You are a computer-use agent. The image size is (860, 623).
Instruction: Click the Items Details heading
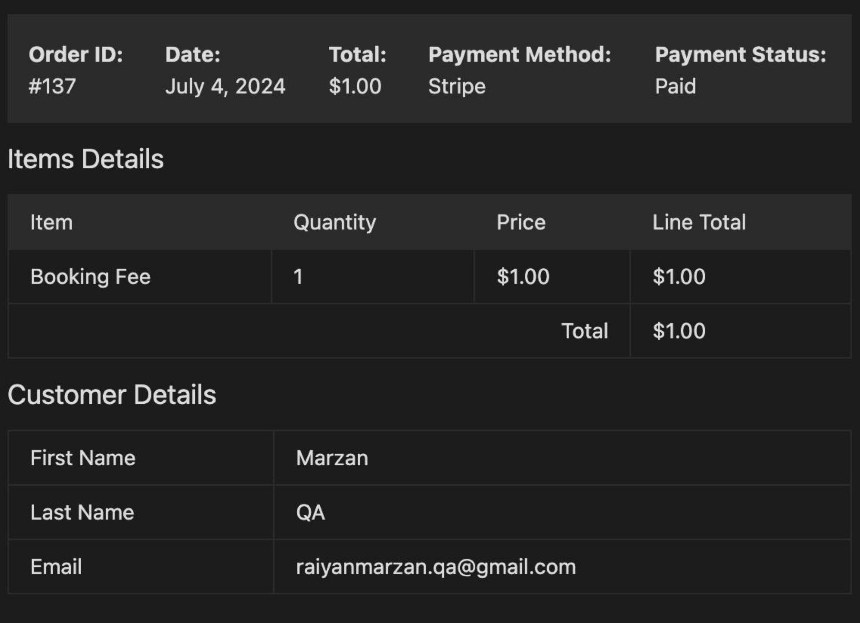tap(85, 159)
